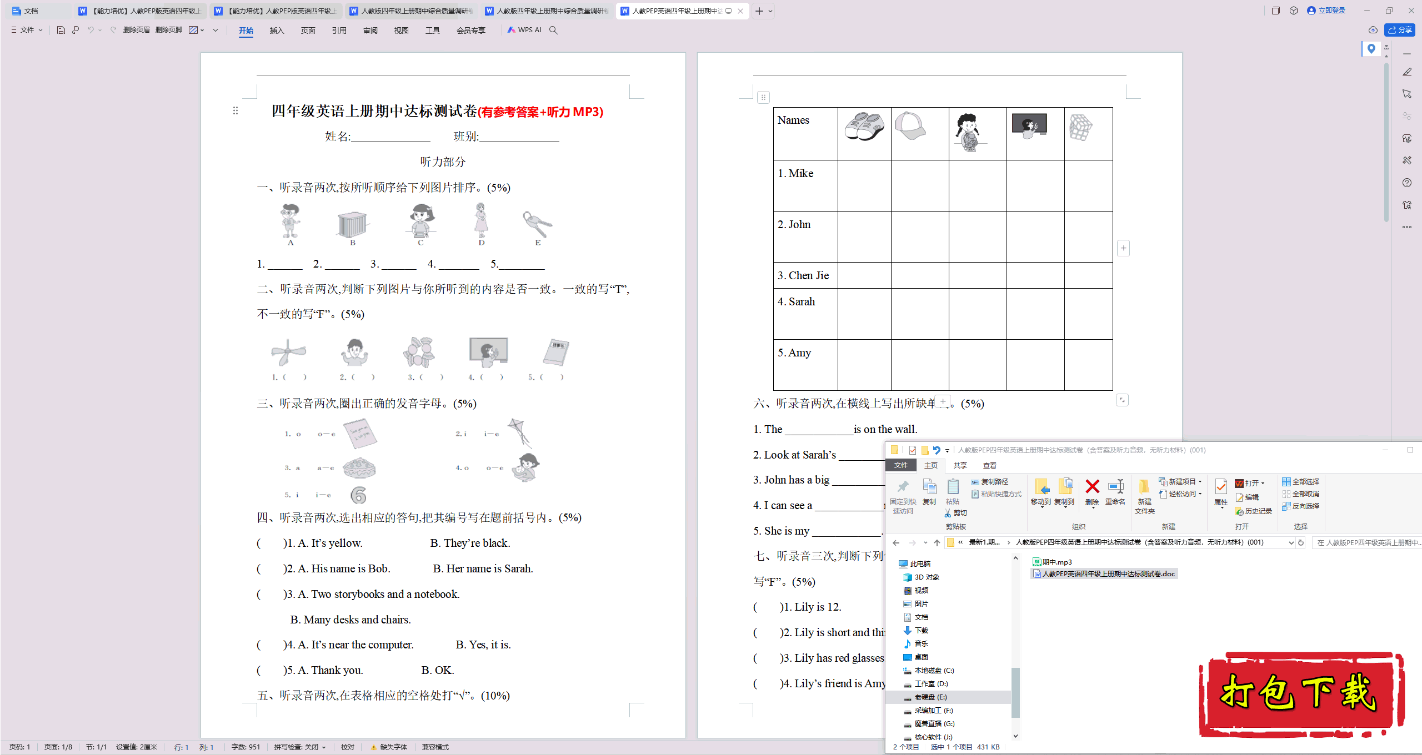
Task: Open the 文件 menu dropdown in WPS
Action: click(x=27, y=30)
